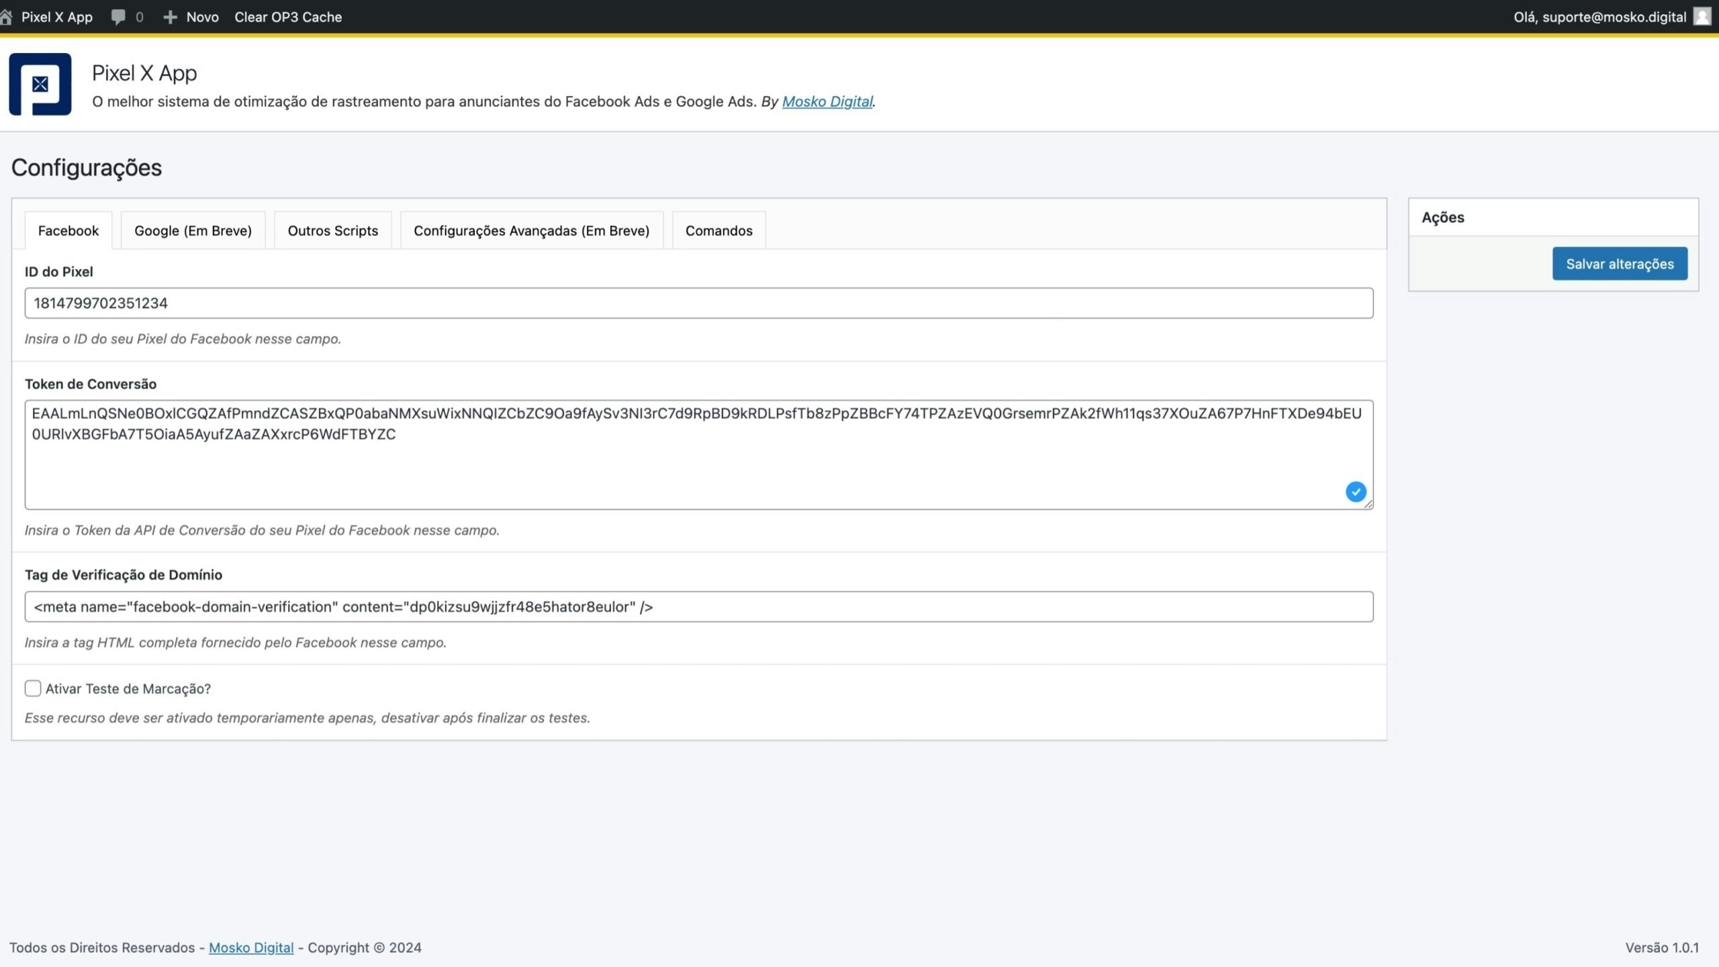Focus the ID do Pixel input field
Screen dimensions: 1719x967
point(699,303)
